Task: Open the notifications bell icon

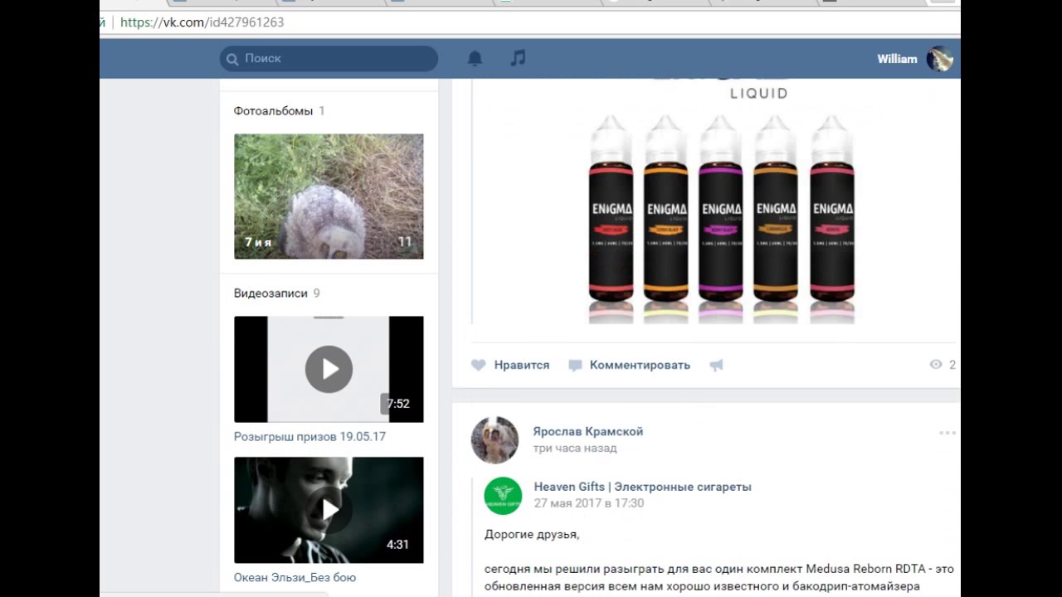Action: 475,58
